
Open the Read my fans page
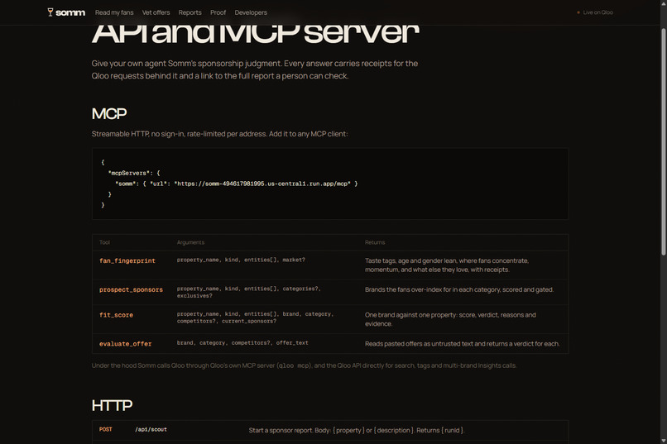[x=114, y=12]
